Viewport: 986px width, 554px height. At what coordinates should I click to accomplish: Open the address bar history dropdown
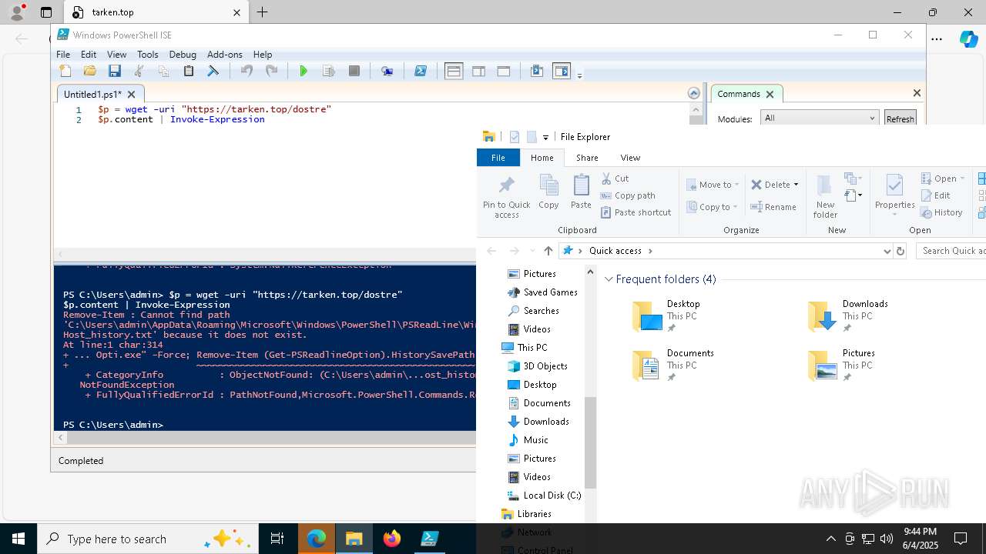(887, 251)
